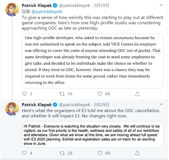The image size is (169, 160).
Task: Open the second tweet's dropdown chevron menu
Action: [161, 105]
